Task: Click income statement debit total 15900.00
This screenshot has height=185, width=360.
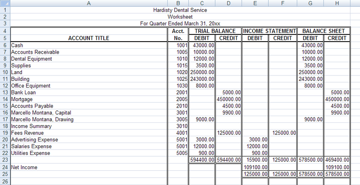Action: [255, 160]
